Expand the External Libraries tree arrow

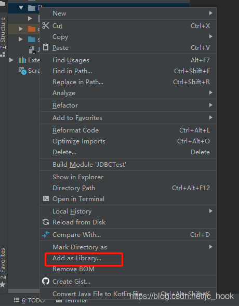pyautogui.click(x=11, y=60)
